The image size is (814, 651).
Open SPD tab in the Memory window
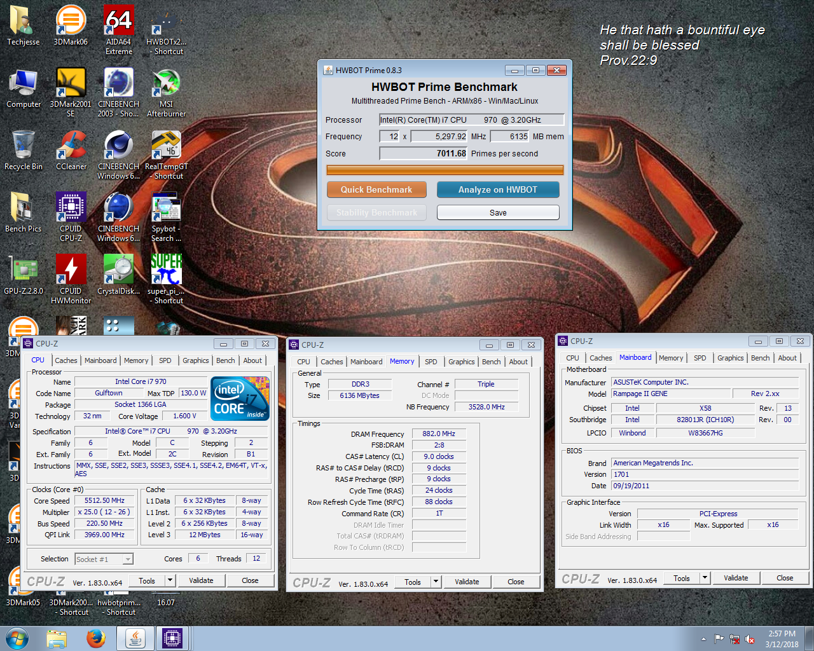point(431,362)
